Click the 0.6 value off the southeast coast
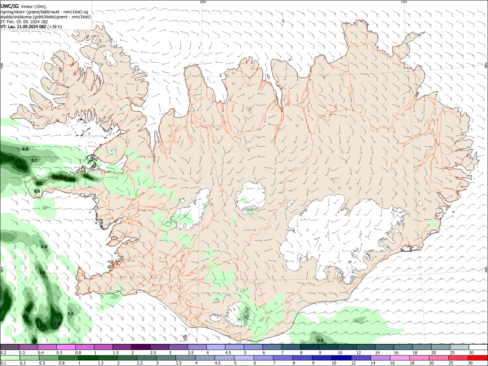This screenshot has width=488, height=366. point(320,341)
